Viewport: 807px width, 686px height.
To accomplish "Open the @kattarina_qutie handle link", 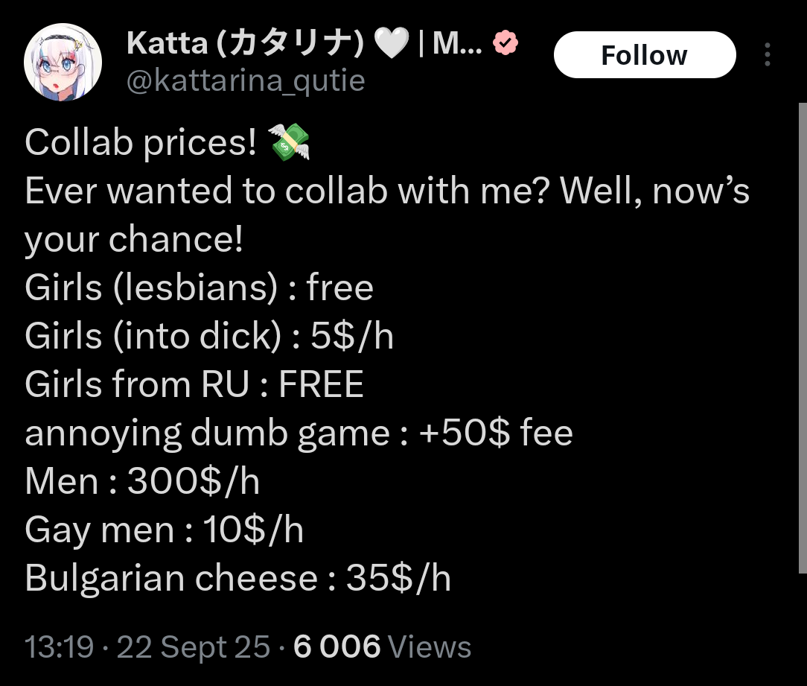I will click(246, 80).
